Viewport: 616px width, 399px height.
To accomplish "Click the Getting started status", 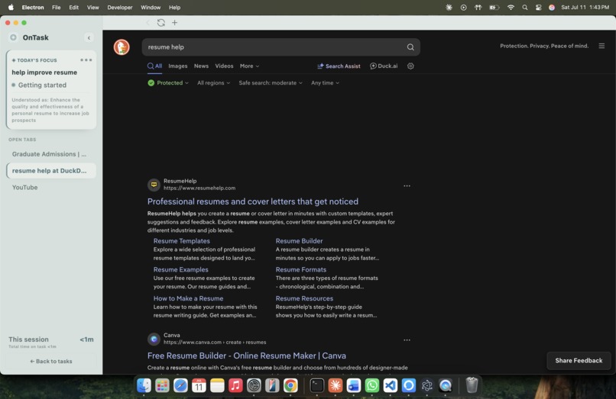I will (39, 85).
